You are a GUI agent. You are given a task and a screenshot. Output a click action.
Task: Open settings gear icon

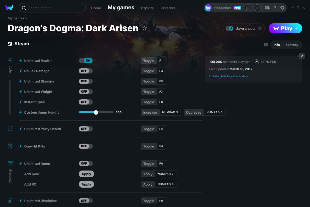(x=282, y=8)
